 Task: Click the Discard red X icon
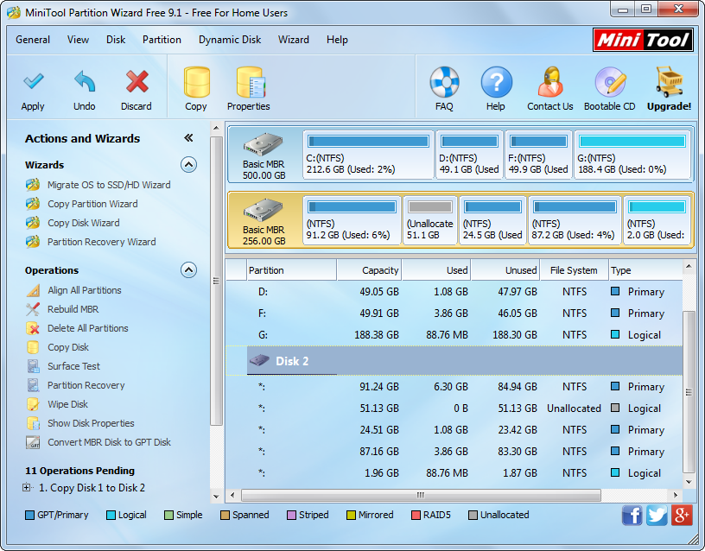click(x=137, y=81)
